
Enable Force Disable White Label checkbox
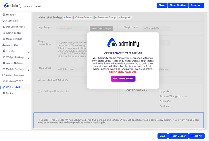(39, 120)
